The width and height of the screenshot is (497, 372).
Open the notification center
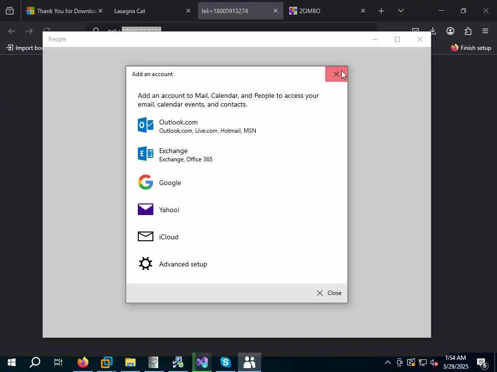point(482,362)
